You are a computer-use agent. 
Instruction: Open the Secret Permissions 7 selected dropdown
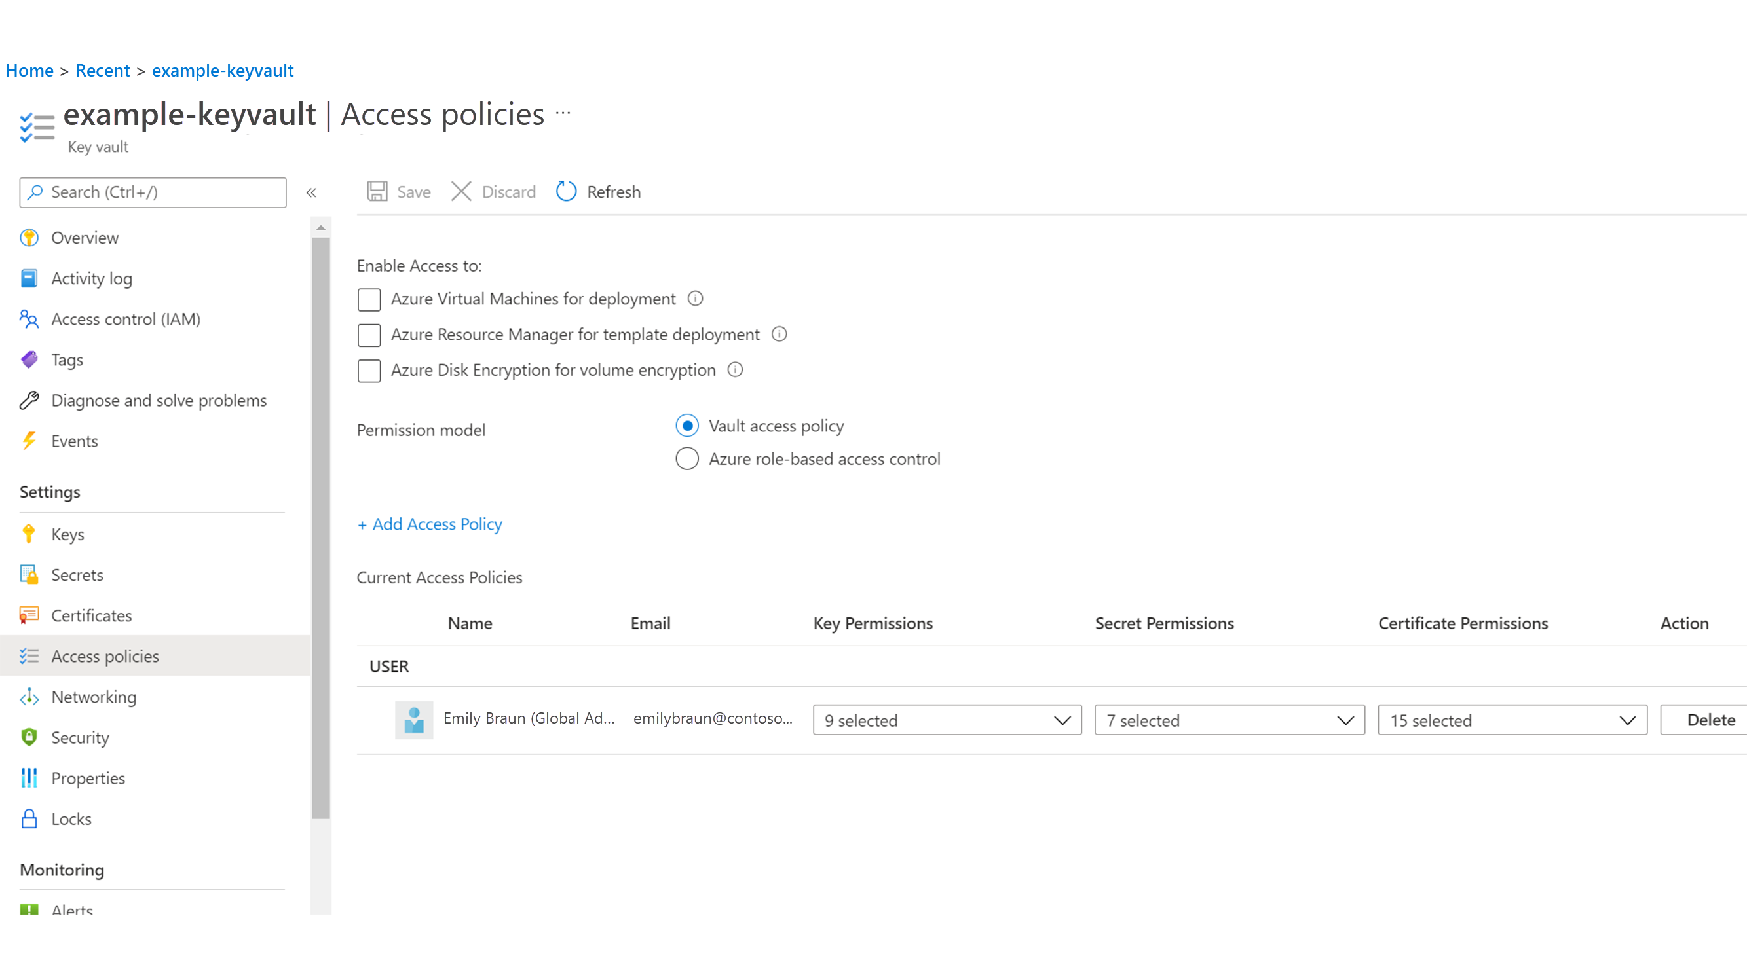pos(1230,720)
